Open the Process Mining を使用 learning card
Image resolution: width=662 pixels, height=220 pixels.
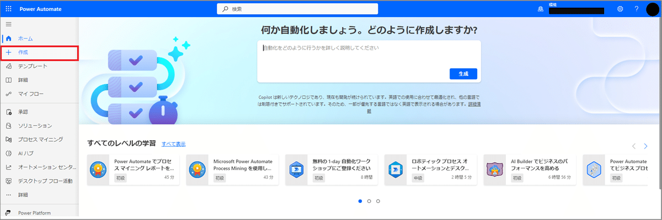point(232,170)
